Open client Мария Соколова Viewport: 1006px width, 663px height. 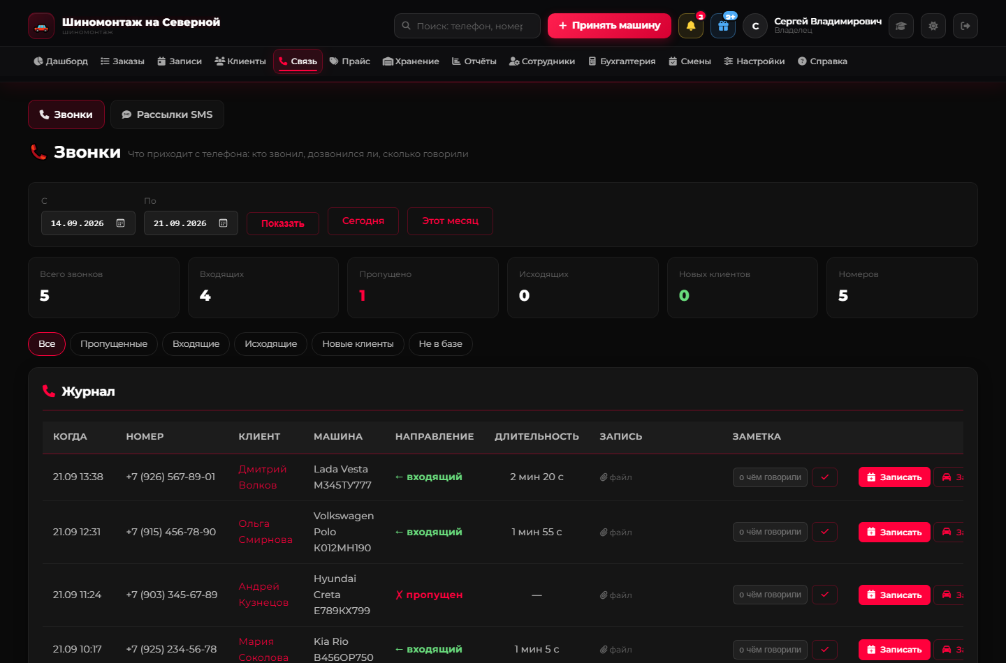(263, 649)
